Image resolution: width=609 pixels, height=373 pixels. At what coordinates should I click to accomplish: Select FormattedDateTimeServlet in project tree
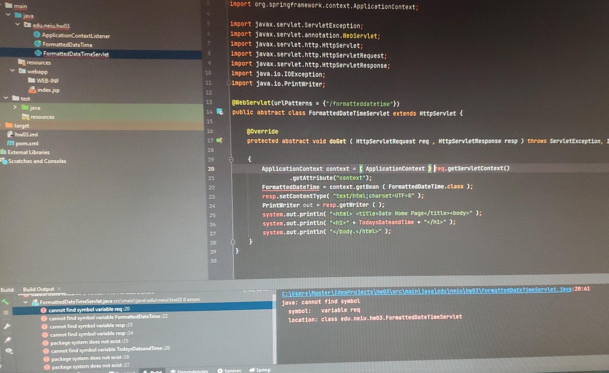(x=76, y=54)
